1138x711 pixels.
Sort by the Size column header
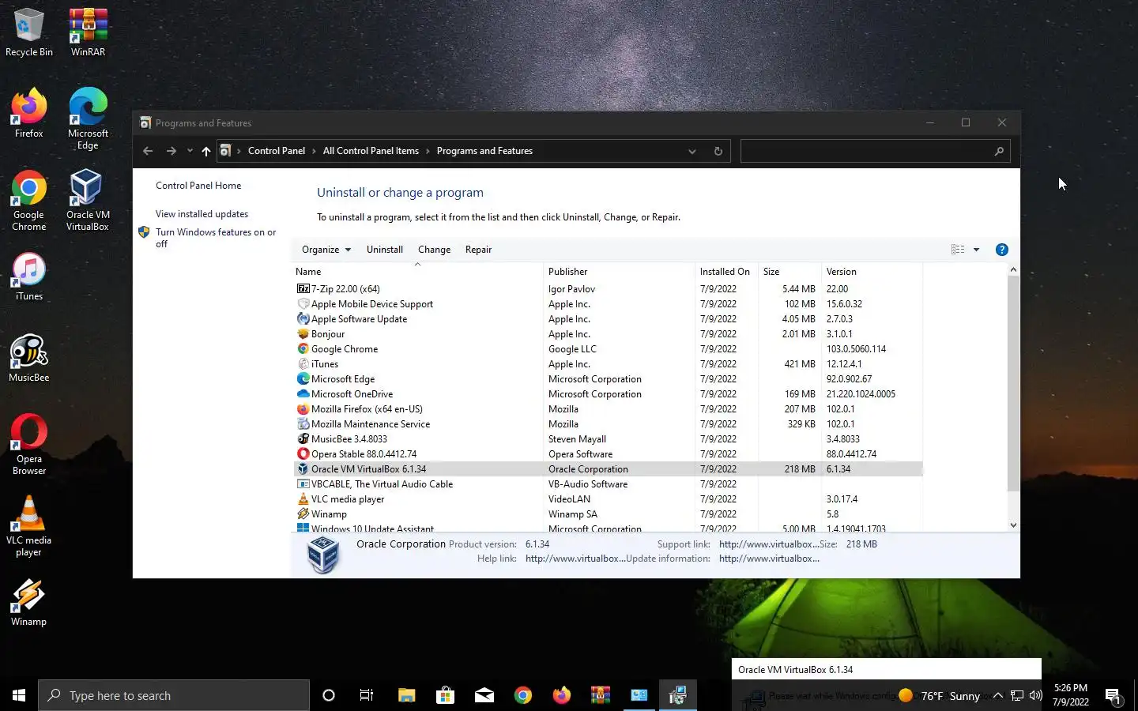tap(789, 272)
